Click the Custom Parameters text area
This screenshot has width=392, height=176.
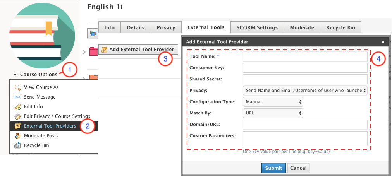(x=305, y=138)
